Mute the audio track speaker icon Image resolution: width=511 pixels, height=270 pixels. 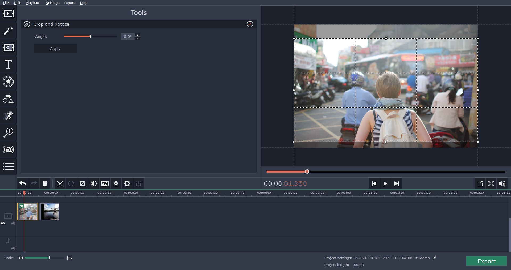click(13, 248)
